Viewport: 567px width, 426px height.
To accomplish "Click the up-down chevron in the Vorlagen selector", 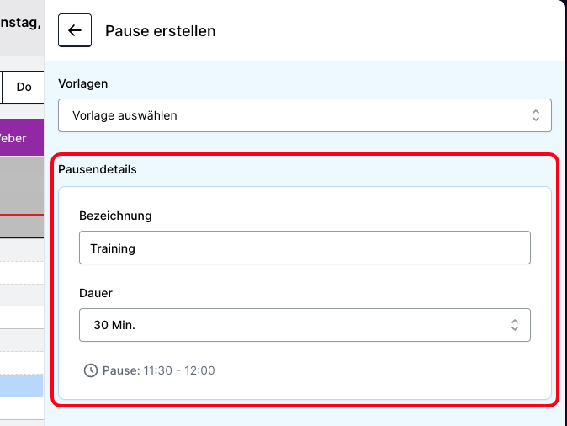I will (535, 115).
